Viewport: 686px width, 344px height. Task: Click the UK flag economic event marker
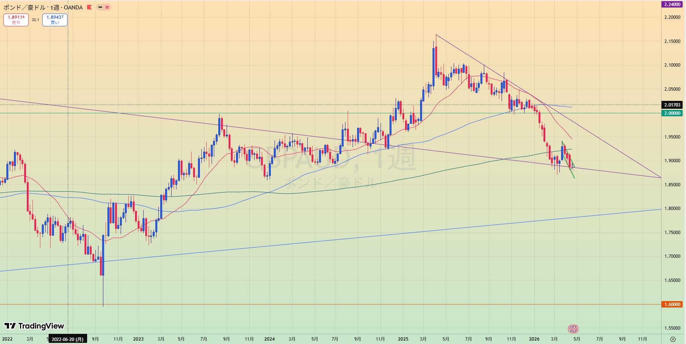573,329
